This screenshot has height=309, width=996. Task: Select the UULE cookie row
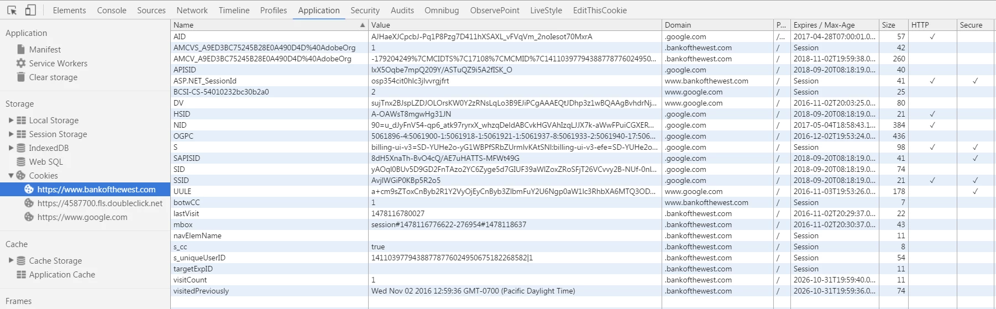click(583, 191)
